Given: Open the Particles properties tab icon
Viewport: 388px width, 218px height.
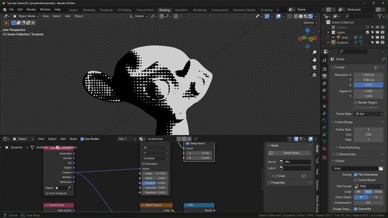Looking at the screenshot, I should pos(324,121).
